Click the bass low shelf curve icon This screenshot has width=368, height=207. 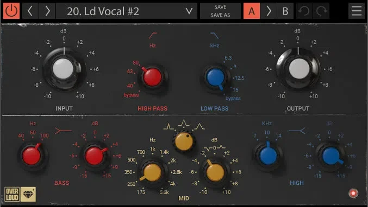[x=63, y=131]
